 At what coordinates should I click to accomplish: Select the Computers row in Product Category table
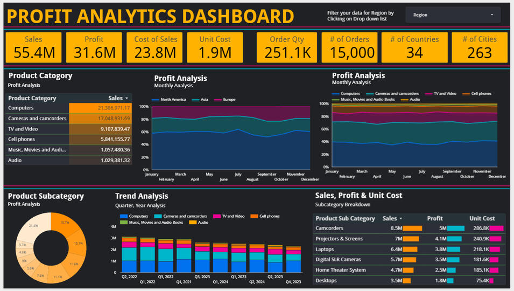pos(68,108)
